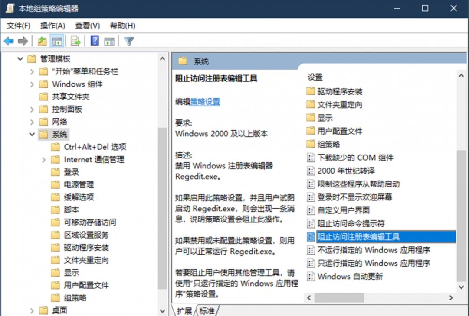Screen dimensions: 469x316
Task: Collapse the 系统 tree node
Action: pos(32,134)
